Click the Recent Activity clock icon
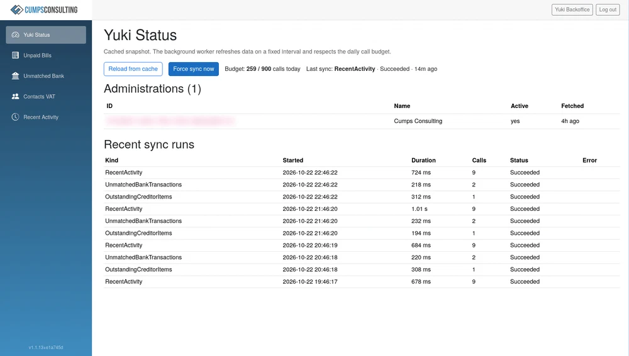This screenshot has width=629, height=356. 15,117
